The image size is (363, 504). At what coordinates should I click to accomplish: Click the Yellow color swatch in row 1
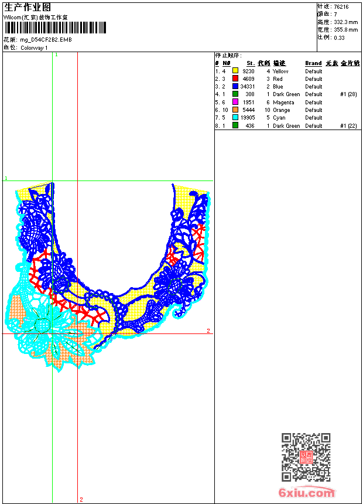pyautogui.click(x=235, y=71)
